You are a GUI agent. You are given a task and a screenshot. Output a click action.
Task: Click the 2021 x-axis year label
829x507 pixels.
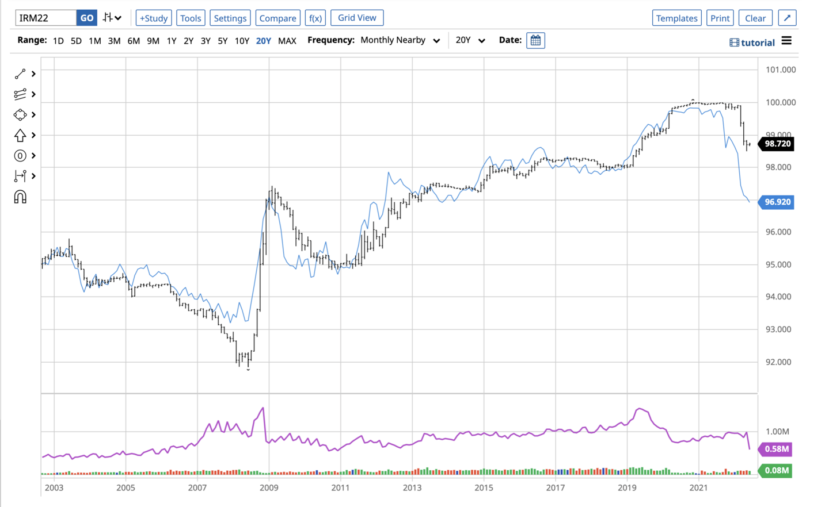(698, 487)
